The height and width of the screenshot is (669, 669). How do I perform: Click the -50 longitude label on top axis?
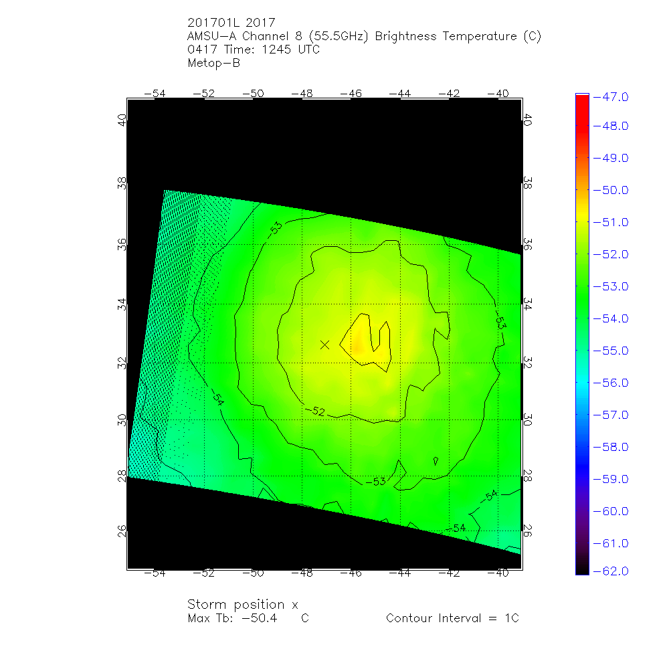click(x=253, y=94)
